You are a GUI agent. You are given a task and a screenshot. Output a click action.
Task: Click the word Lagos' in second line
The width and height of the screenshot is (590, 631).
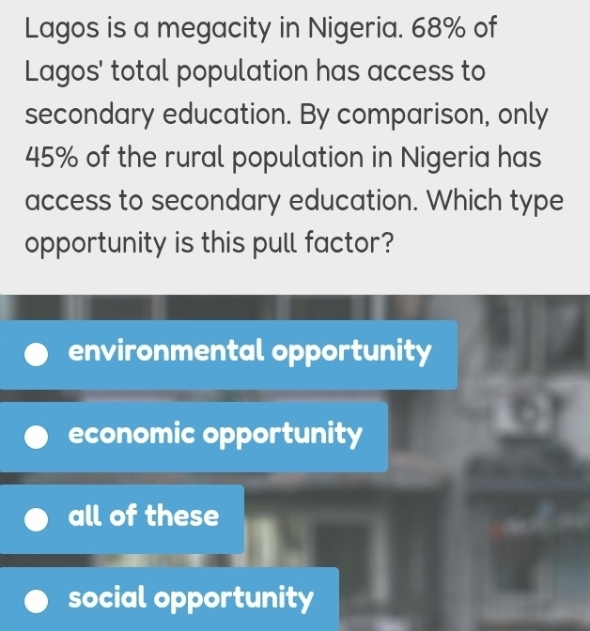point(64,72)
